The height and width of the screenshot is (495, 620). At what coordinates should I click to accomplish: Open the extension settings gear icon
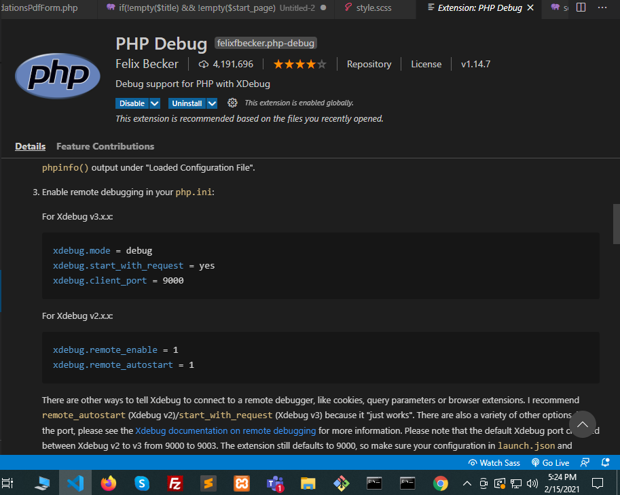point(232,103)
